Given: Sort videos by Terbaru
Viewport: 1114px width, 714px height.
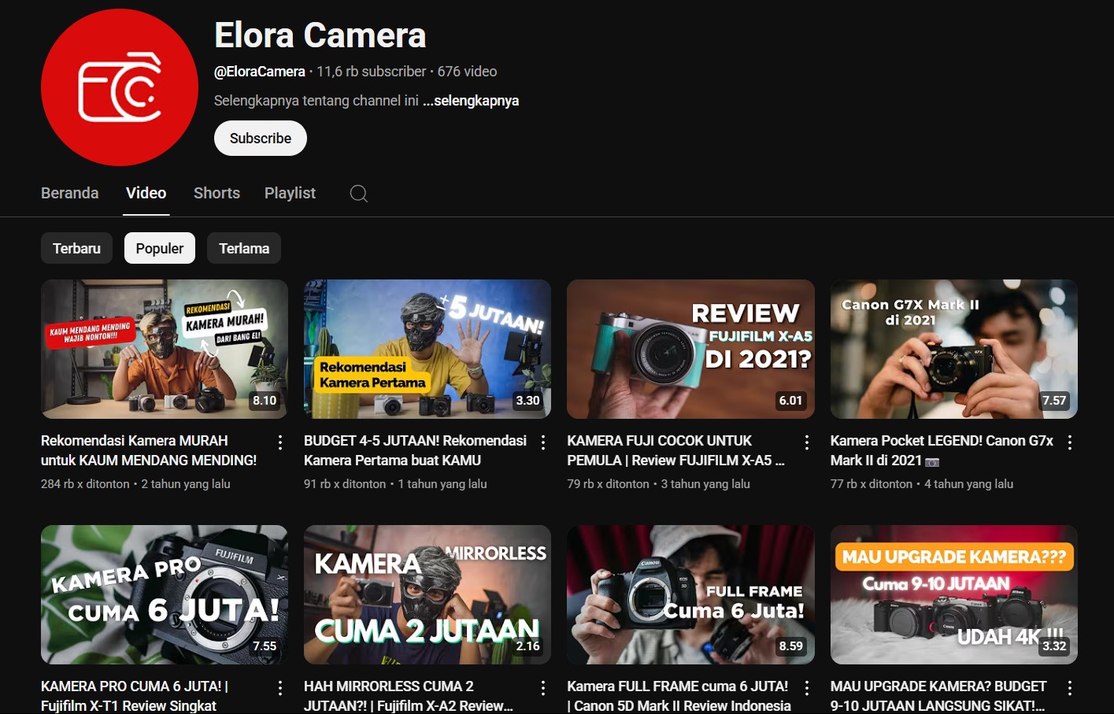Looking at the screenshot, I should tap(76, 248).
